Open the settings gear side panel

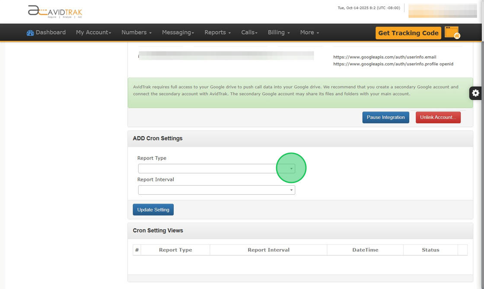(x=475, y=93)
